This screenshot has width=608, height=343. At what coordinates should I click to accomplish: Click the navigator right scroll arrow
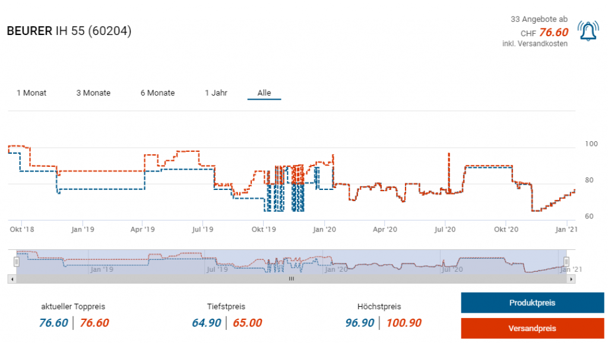[x=572, y=278]
